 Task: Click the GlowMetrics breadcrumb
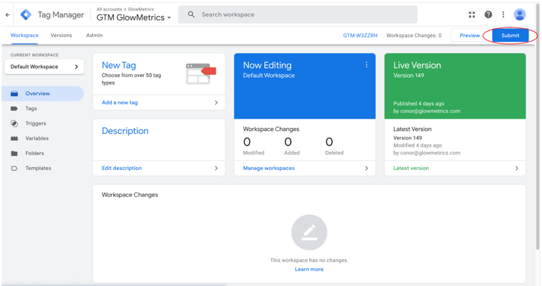coord(141,10)
